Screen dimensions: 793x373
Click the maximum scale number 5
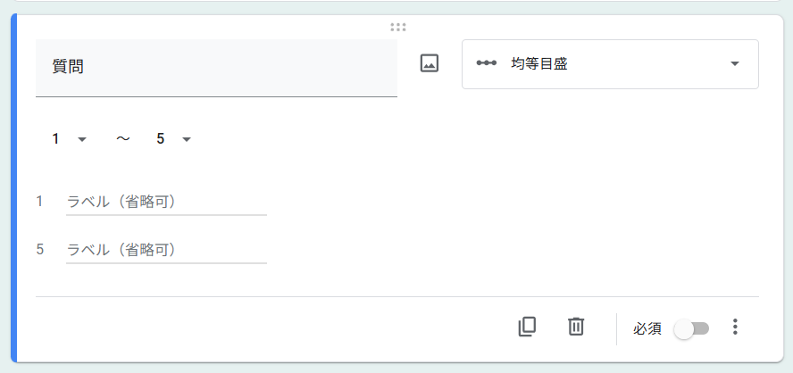161,139
